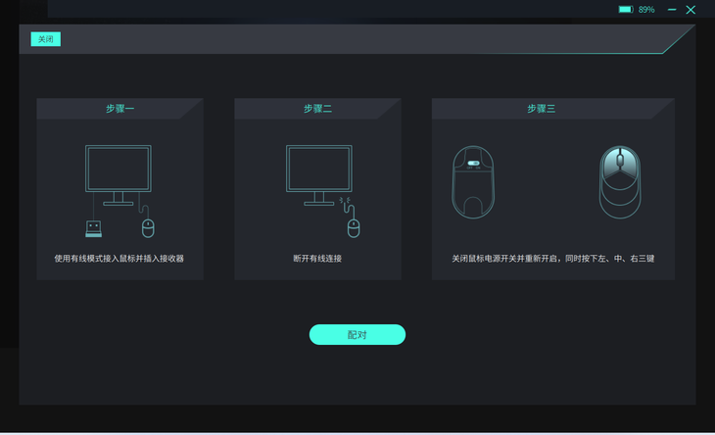Click the monitor icon in step one

(119, 175)
